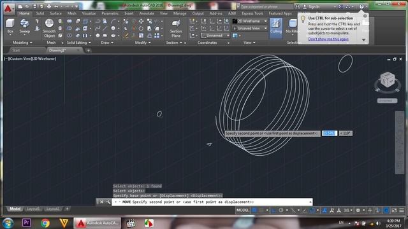The image size is (408, 229).
Task: Click the new drawing plus tab button
Action: click(x=88, y=50)
